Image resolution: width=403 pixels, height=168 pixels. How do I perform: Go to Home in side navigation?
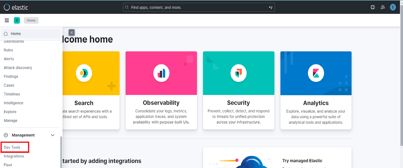(16, 34)
